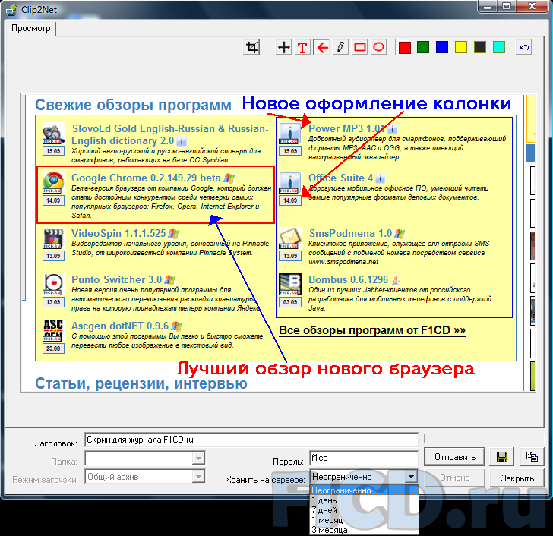Click the Закрыть button

click(x=517, y=478)
